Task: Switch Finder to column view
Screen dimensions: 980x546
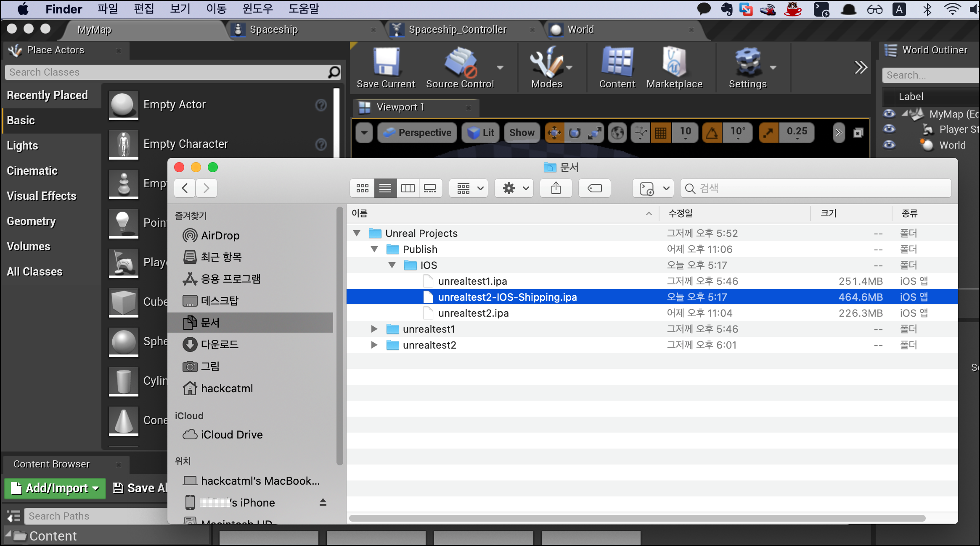Action: point(408,188)
